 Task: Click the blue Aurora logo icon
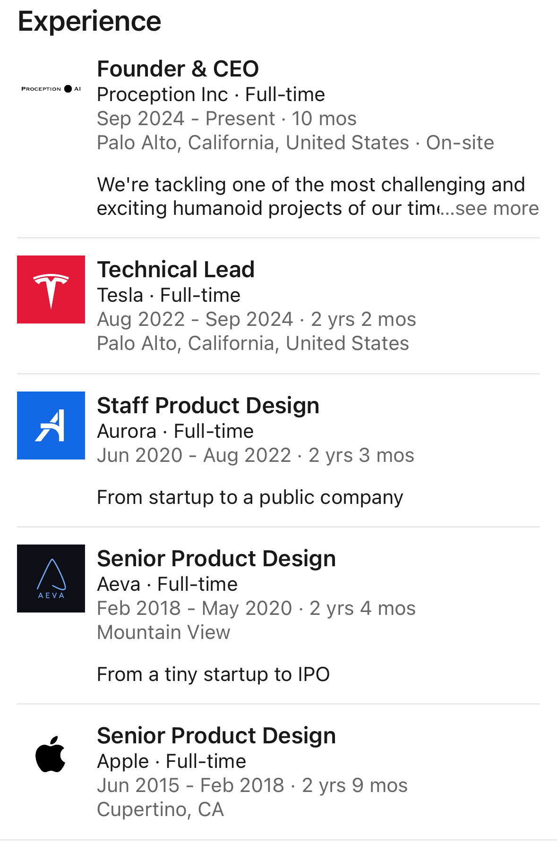[x=51, y=425]
